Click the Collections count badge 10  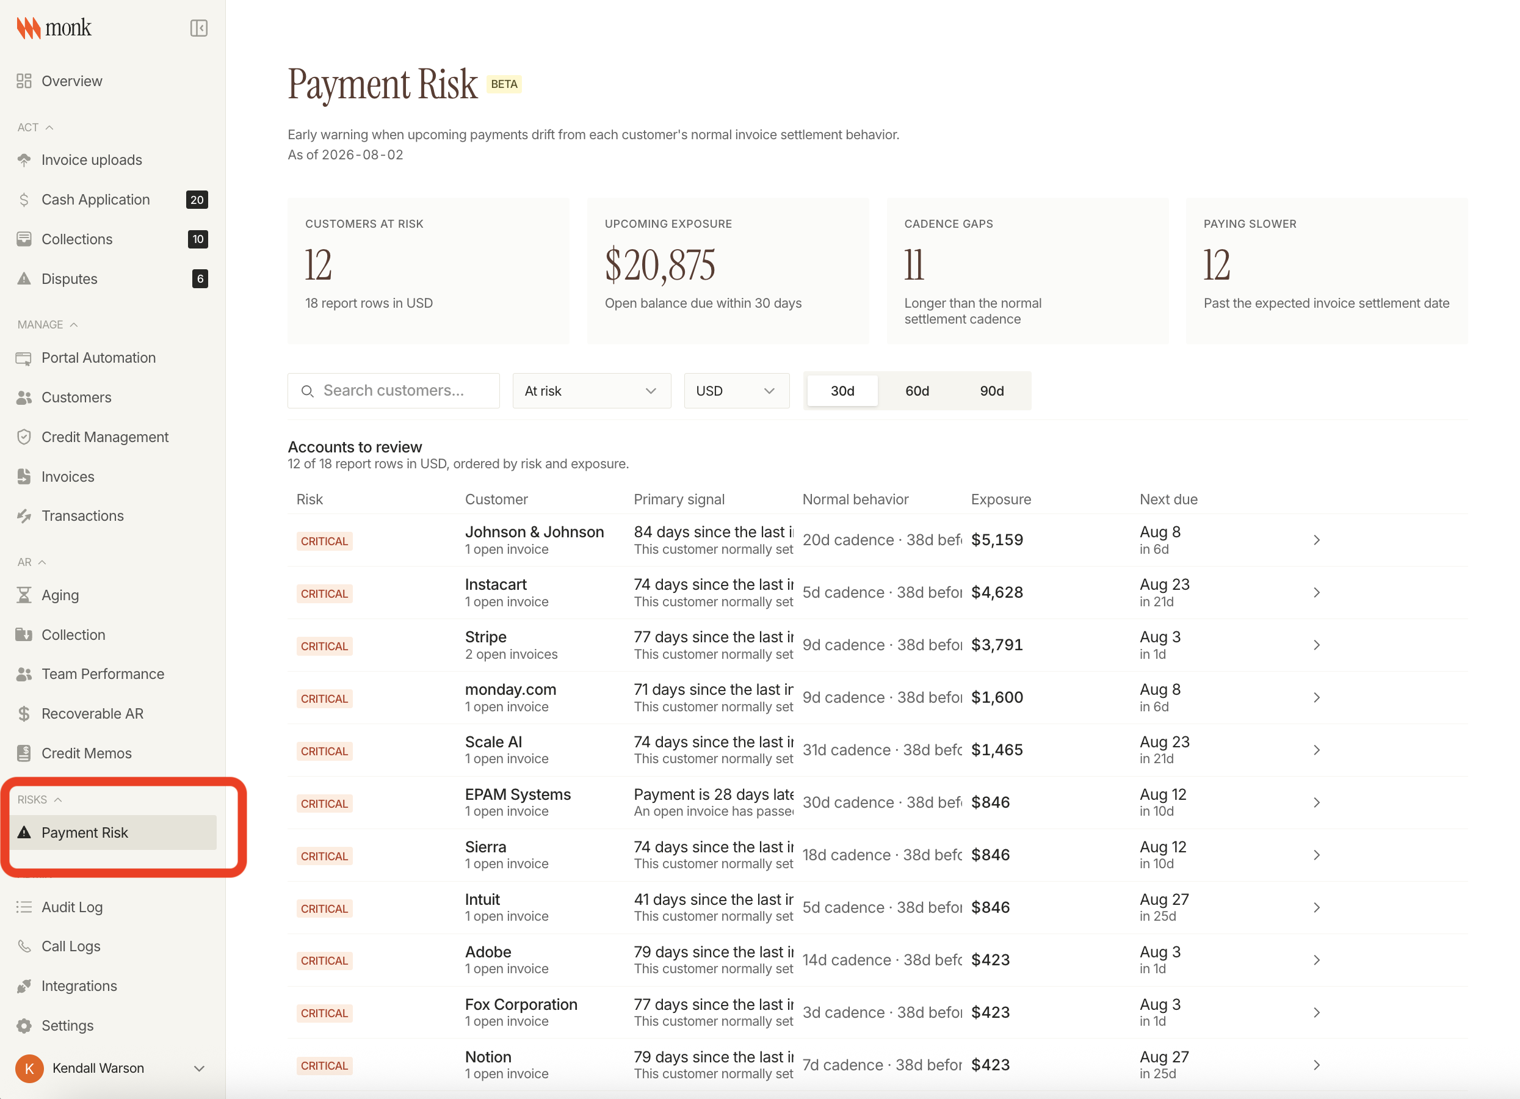tap(198, 239)
